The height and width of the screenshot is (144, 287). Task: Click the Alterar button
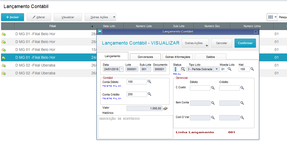tap(39, 17)
